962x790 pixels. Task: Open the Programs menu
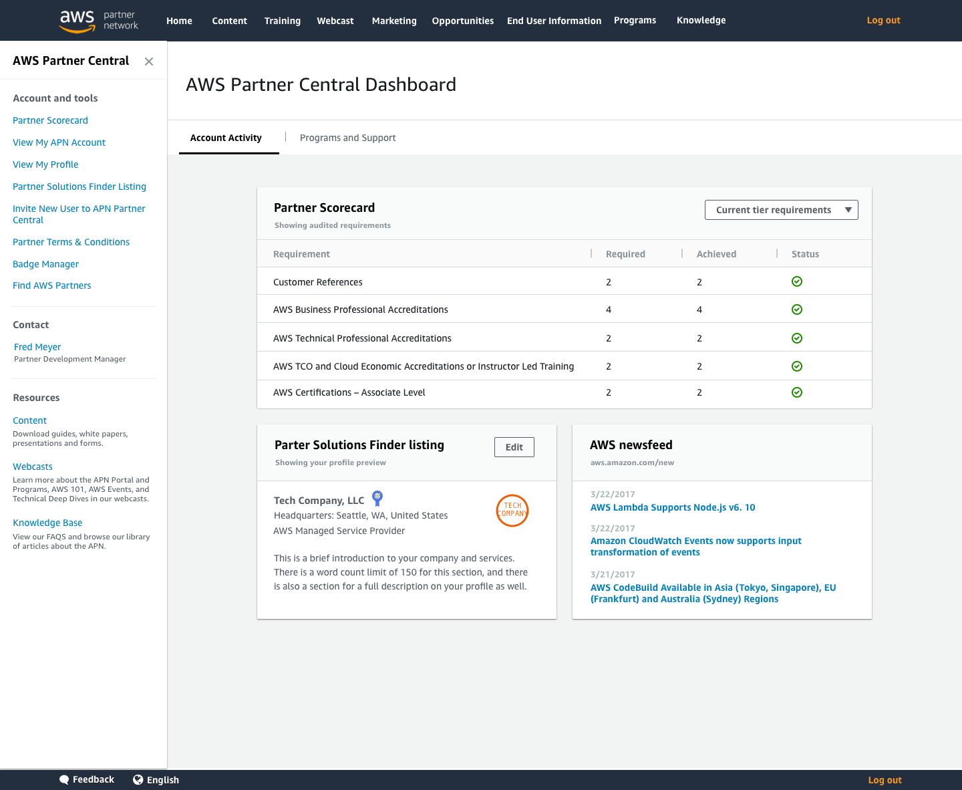pos(635,20)
